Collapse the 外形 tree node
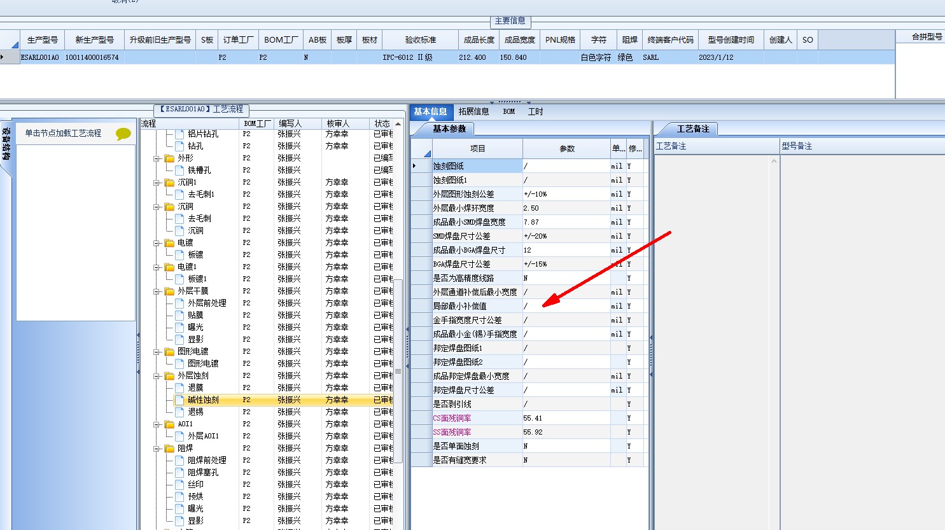The width and height of the screenshot is (945, 530). click(157, 158)
